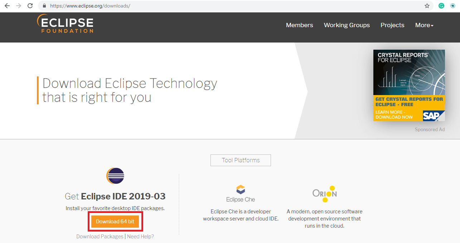Click the Tool Platforms button

[241, 160]
